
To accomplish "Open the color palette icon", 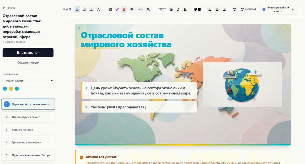I will [195, 9].
